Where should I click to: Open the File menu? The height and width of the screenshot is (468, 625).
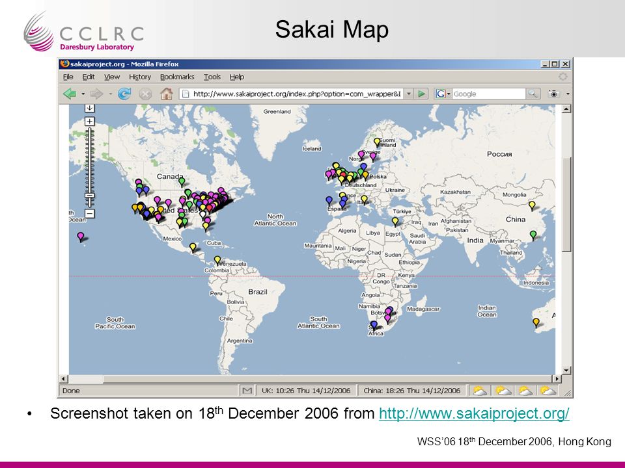click(68, 77)
